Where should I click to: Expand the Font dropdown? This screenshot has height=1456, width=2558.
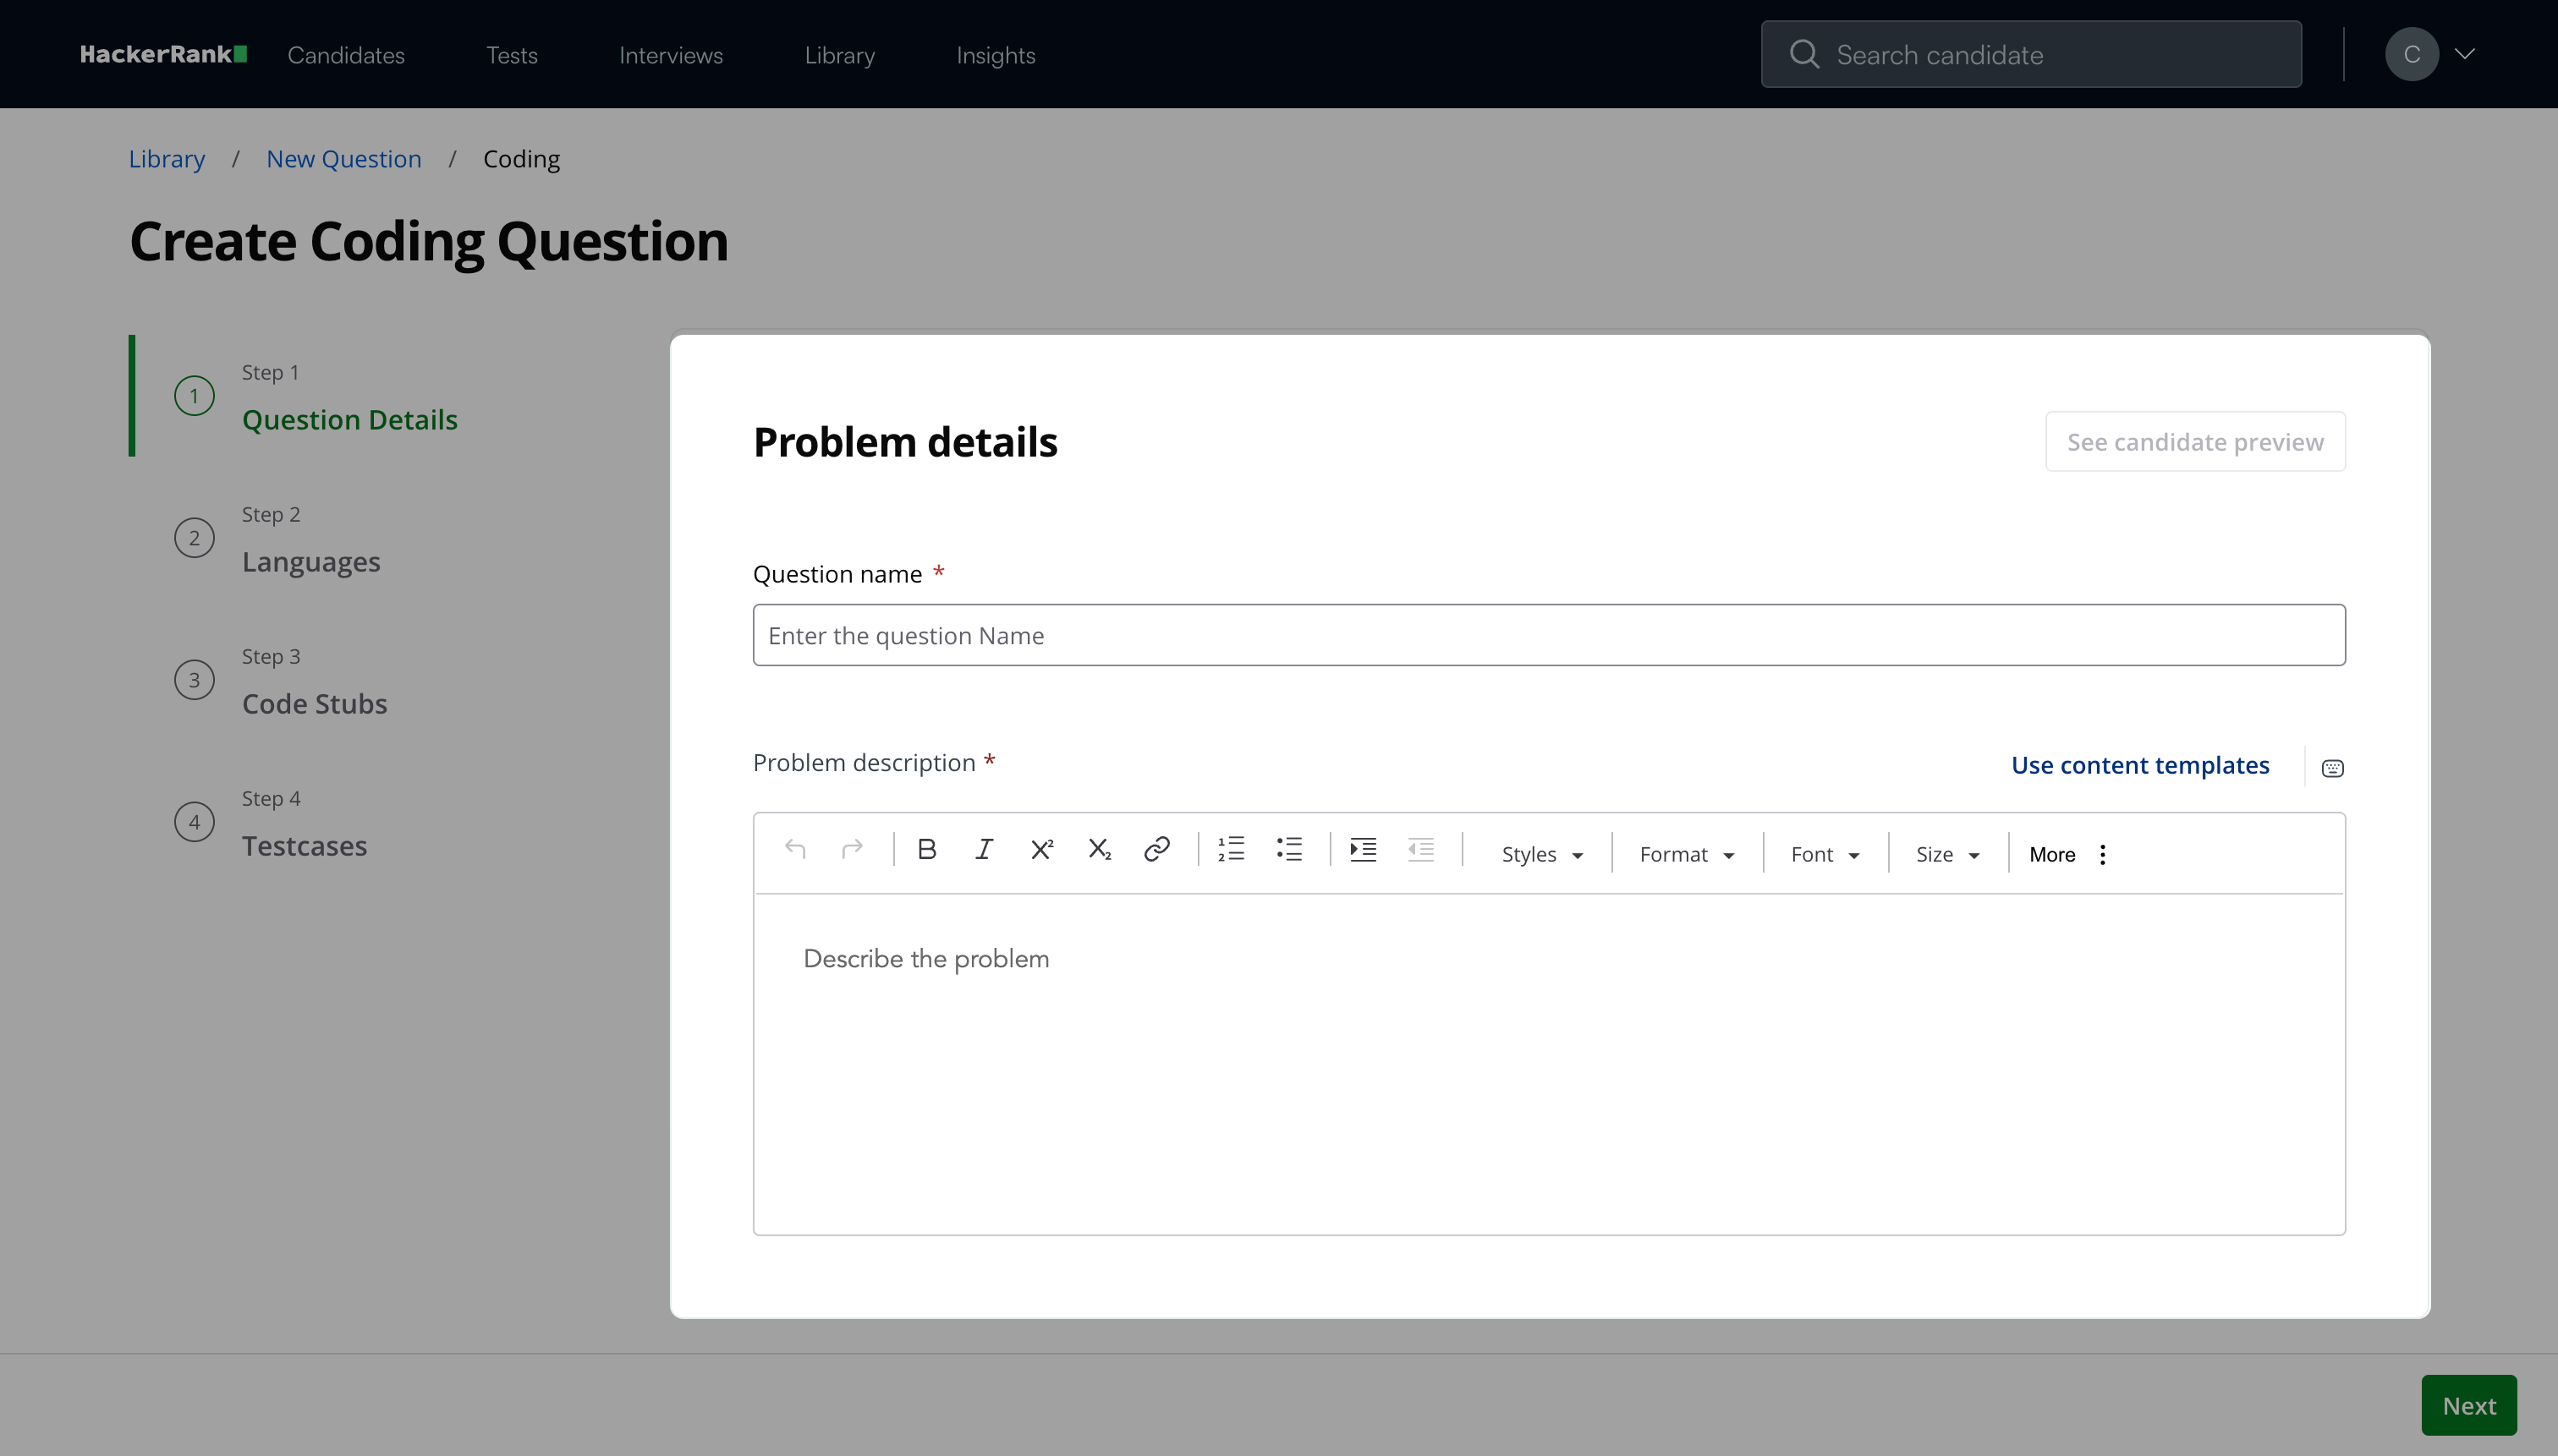click(x=1824, y=855)
